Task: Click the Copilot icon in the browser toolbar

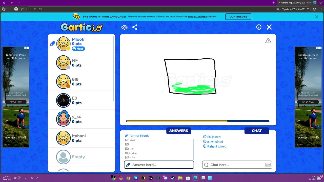Action: [x=4, y=9]
